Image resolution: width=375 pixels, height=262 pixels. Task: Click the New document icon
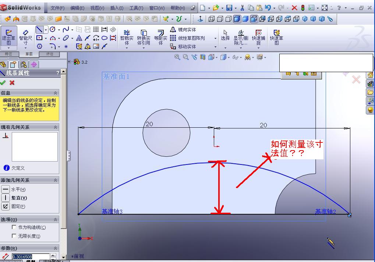coord(202,8)
